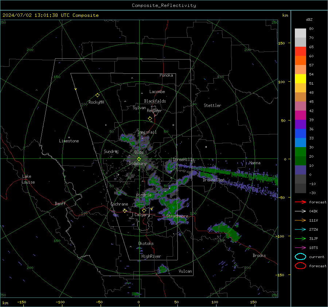Click the Sundre town label
Viewport: 328px width, 307px height.
tap(110, 151)
